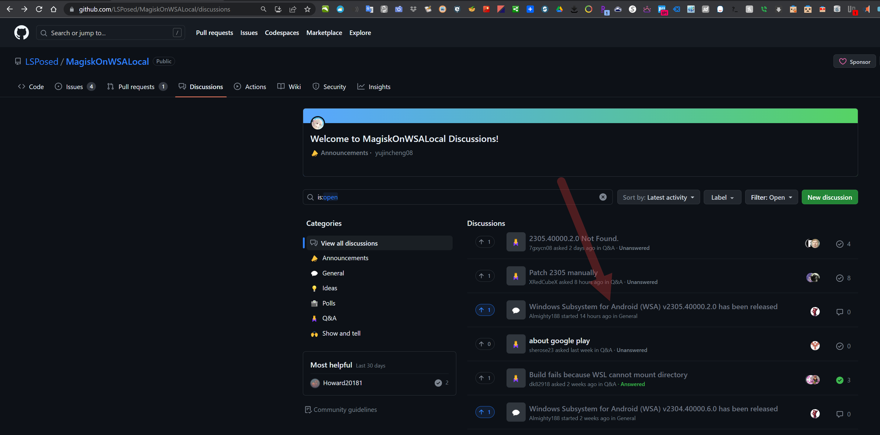Image resolution: width=880 pixels, height=435 pixels.
Task: Open the MagiskOnWSALocal repository link
Action: click(107, 61)
